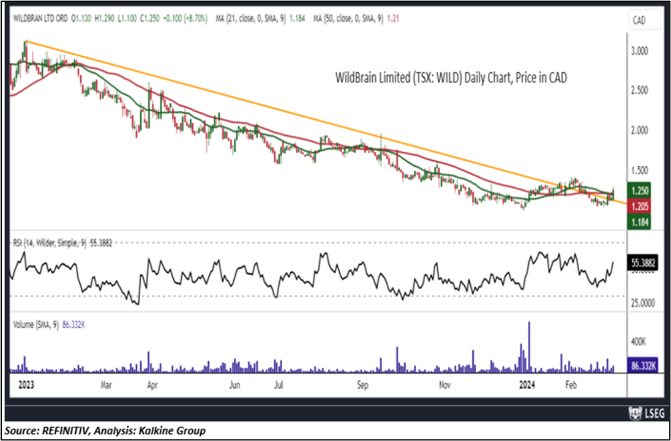Click the Jun time axis label

tap(234, 385)
